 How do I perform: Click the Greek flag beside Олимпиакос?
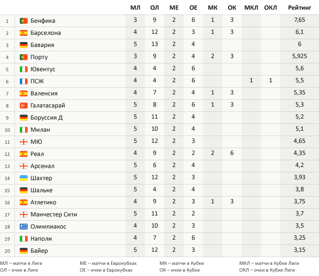(24, 227)
